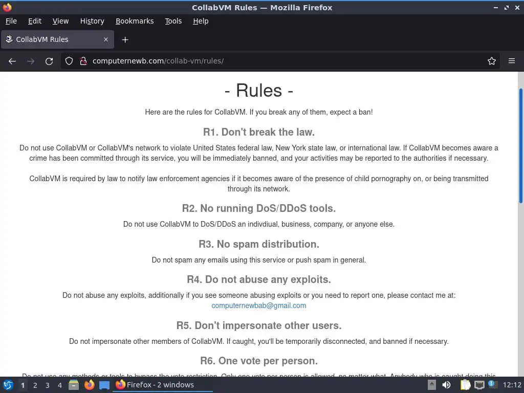Viewport: 524px width, 393px height.
Task: Click the 'Do not spam any emails' sentence
Action: point(258,260)
